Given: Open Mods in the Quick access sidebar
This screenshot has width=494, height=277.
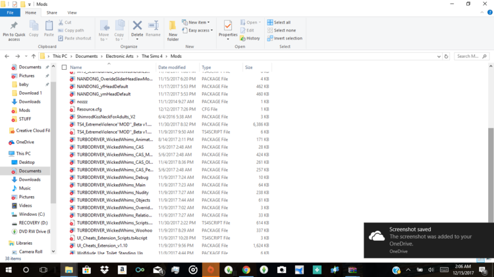Looking at the screenshot, I should pyautogui.click(x=24, y=110).
